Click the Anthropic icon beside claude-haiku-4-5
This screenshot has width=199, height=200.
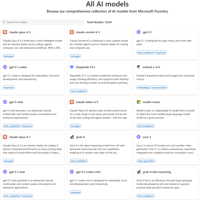coord(72,102)
